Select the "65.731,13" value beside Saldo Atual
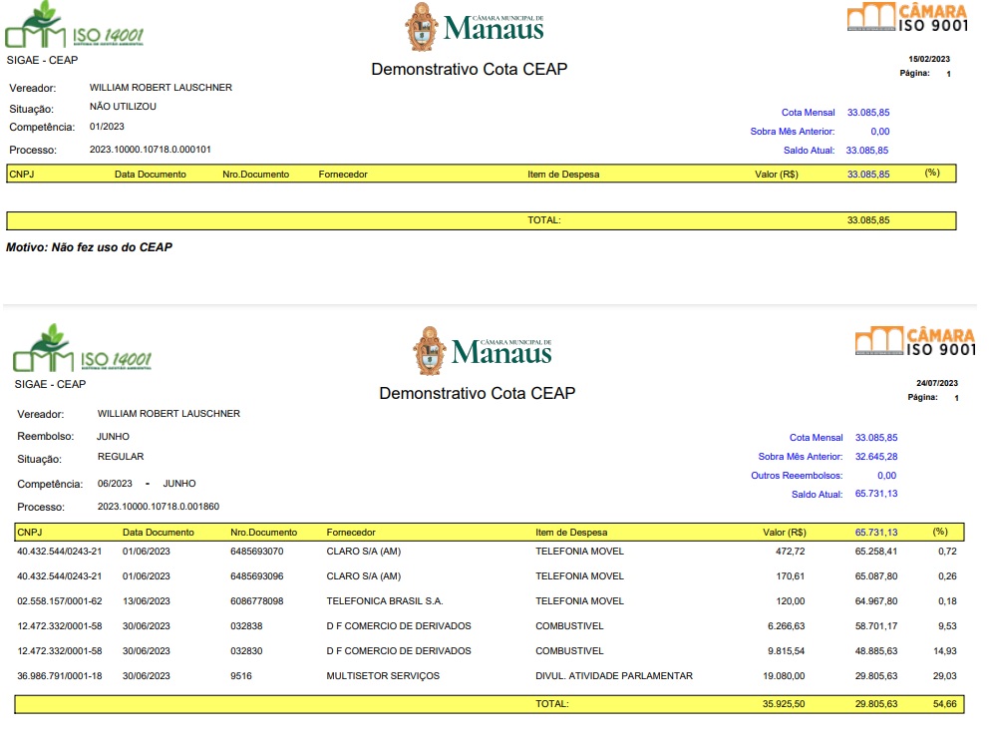 coord(876,494)
